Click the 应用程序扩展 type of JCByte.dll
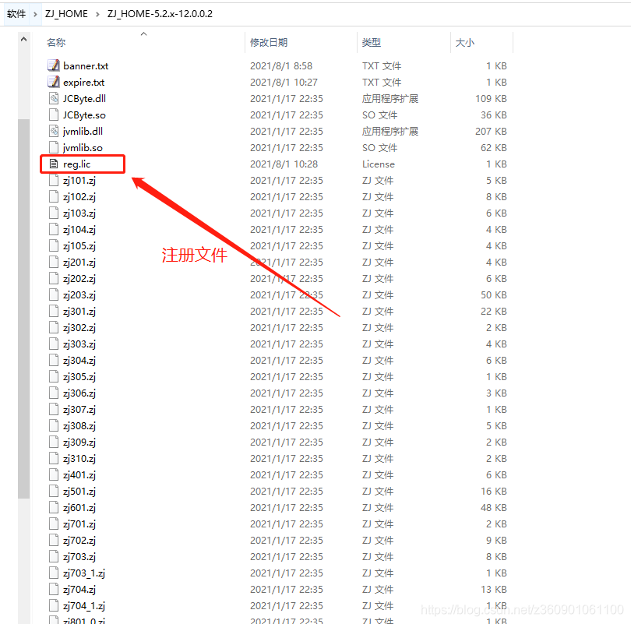Image resolution: width=631 pixels, height=624 pixels. pos(390,98)
